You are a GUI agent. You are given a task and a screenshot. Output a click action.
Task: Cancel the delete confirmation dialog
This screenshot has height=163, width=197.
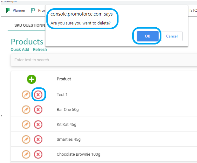172,36
